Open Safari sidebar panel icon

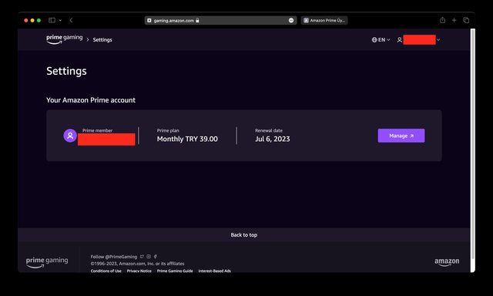[52, 20]
